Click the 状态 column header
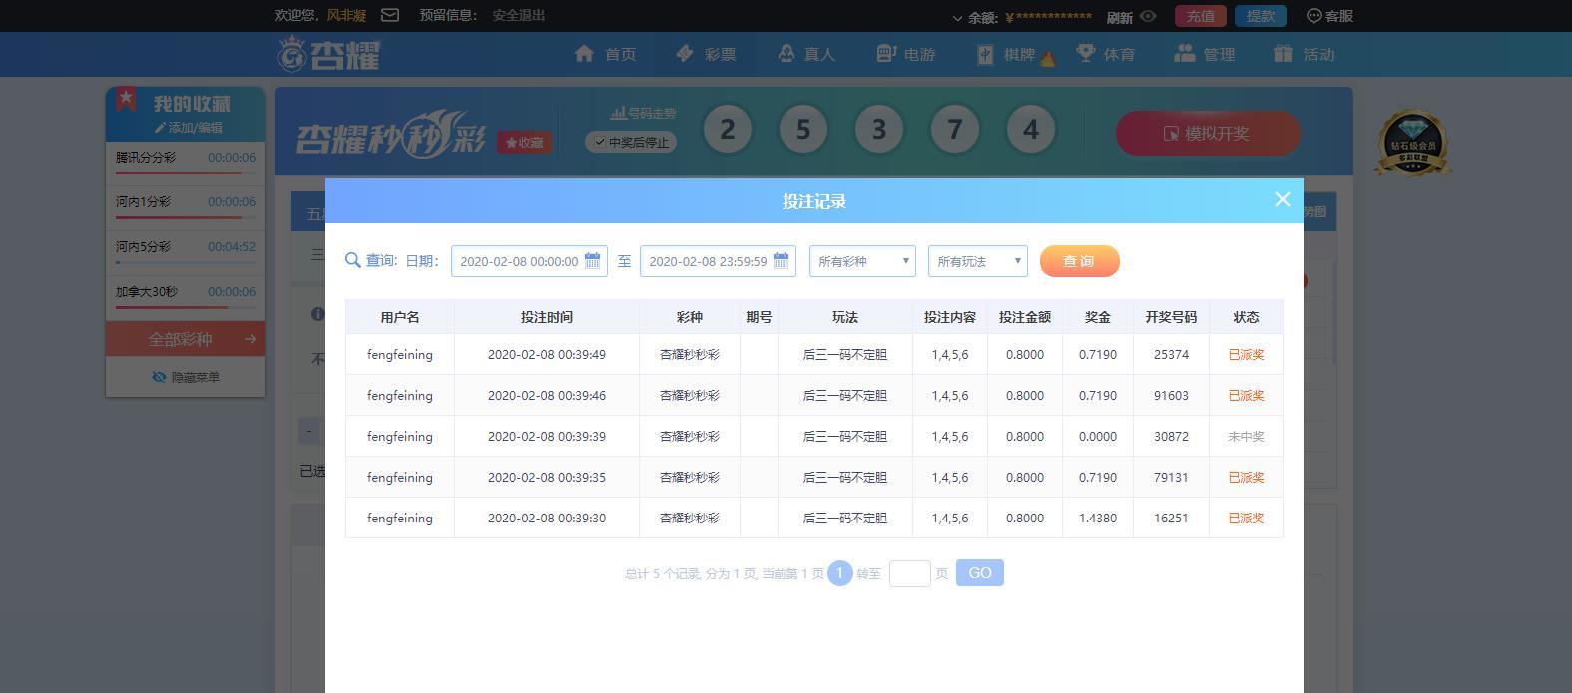This screenshot has height=693, width=1572. tap(1246, 317)
